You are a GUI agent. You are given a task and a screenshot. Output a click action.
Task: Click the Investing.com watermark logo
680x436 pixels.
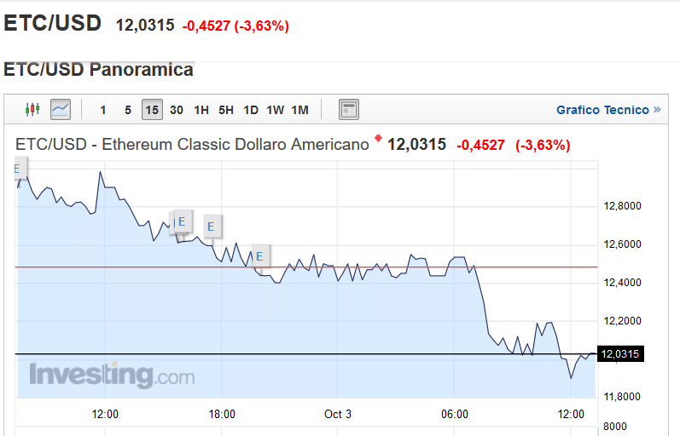point(112,375)
